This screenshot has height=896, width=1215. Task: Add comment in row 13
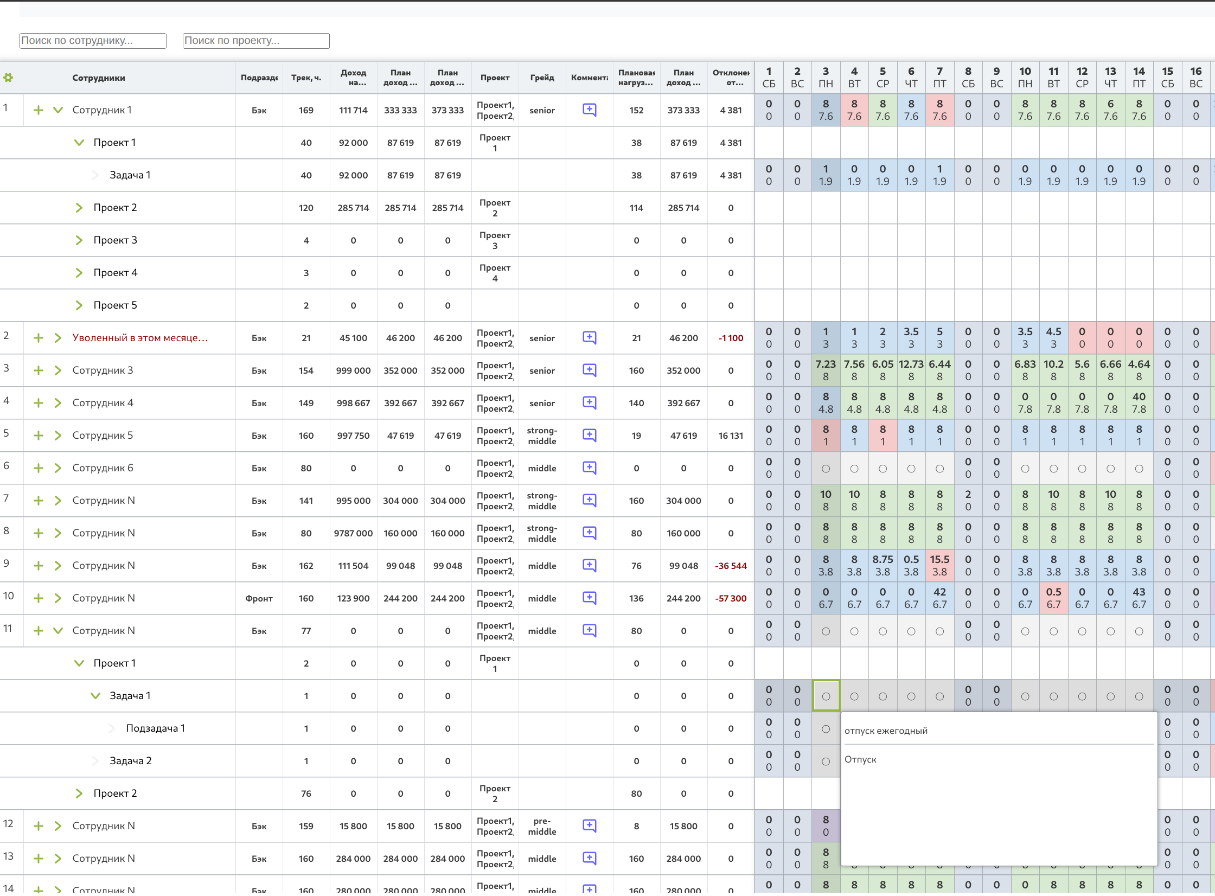pyautogui.click(x=590, y=859)
